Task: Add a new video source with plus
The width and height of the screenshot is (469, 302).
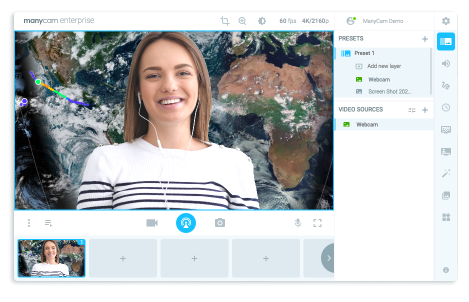Action: [424, 110]
